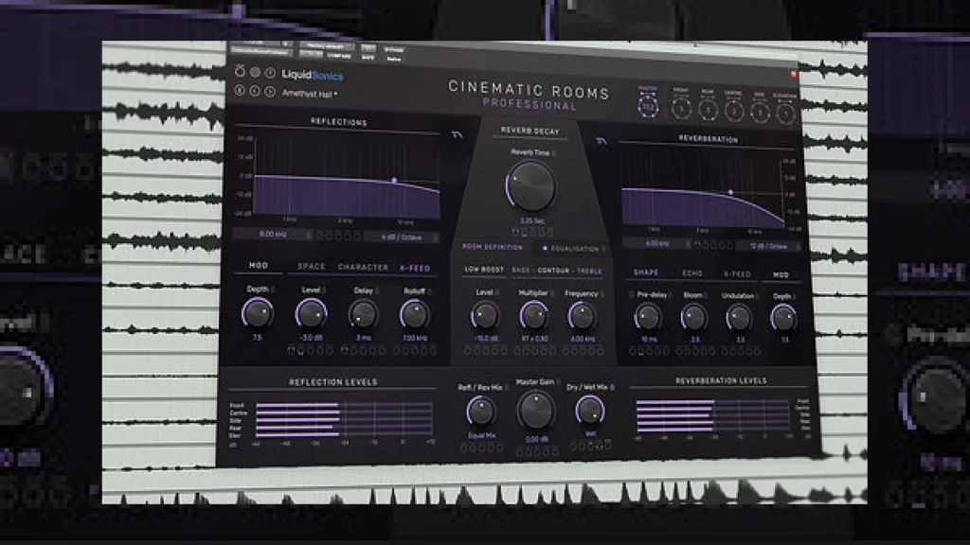
Task: Click the Reflections filter type icon
Action: pyautogui.click(x=457, y=134)
